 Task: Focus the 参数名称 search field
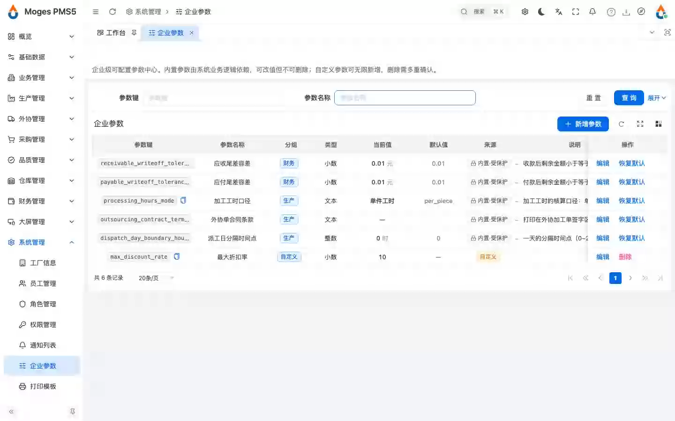tap(405, 98)
